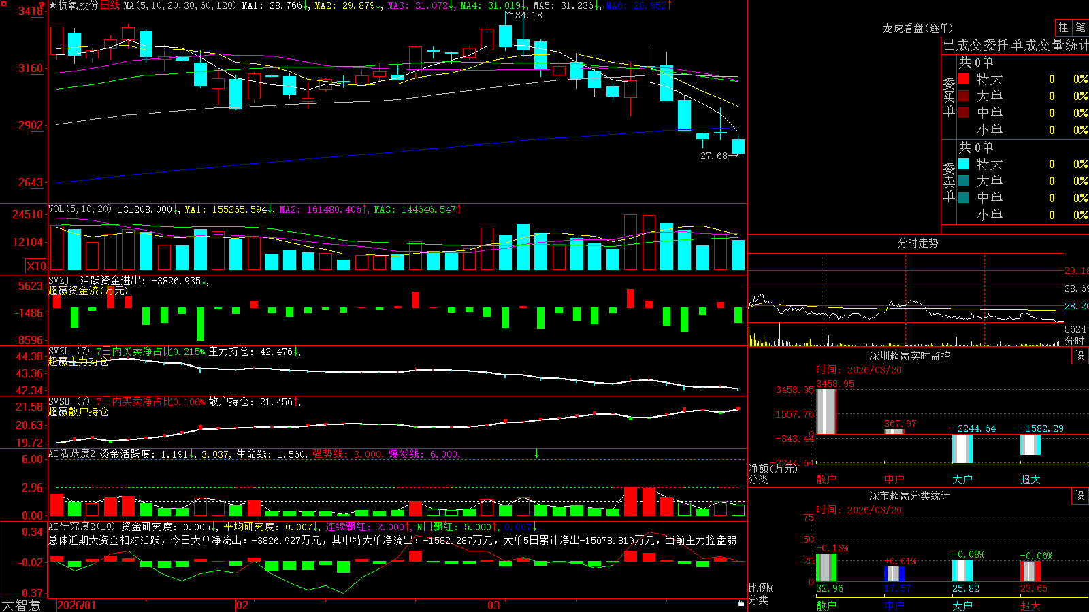Click the 已成交委托单成交量统计 header
The width and height of the screenshot is (1089, 612).
click(x=1015, y=45)
